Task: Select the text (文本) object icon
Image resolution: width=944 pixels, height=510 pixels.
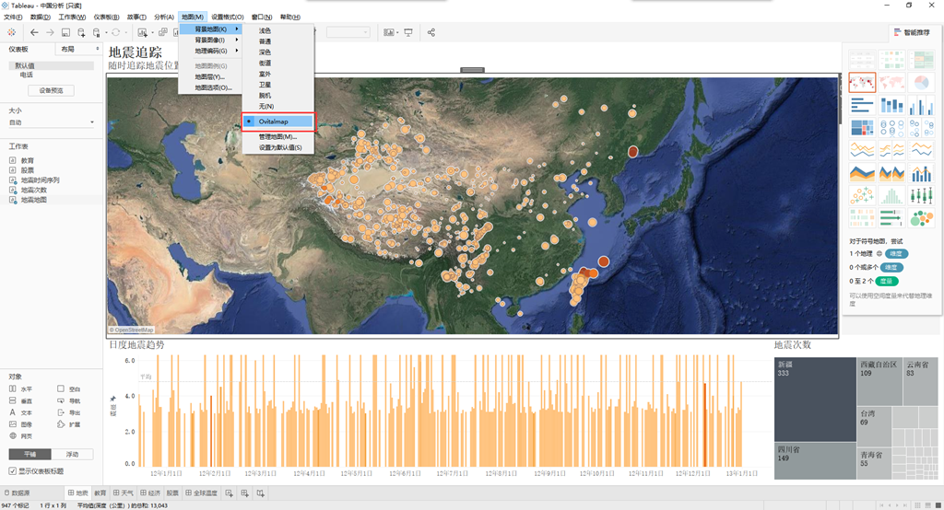Action: [x=13, y=412]
